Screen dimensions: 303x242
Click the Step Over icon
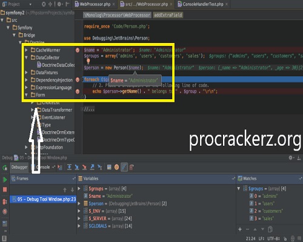[69, 167]
